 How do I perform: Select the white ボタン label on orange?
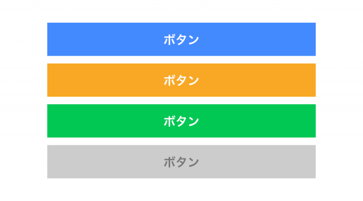181,80
